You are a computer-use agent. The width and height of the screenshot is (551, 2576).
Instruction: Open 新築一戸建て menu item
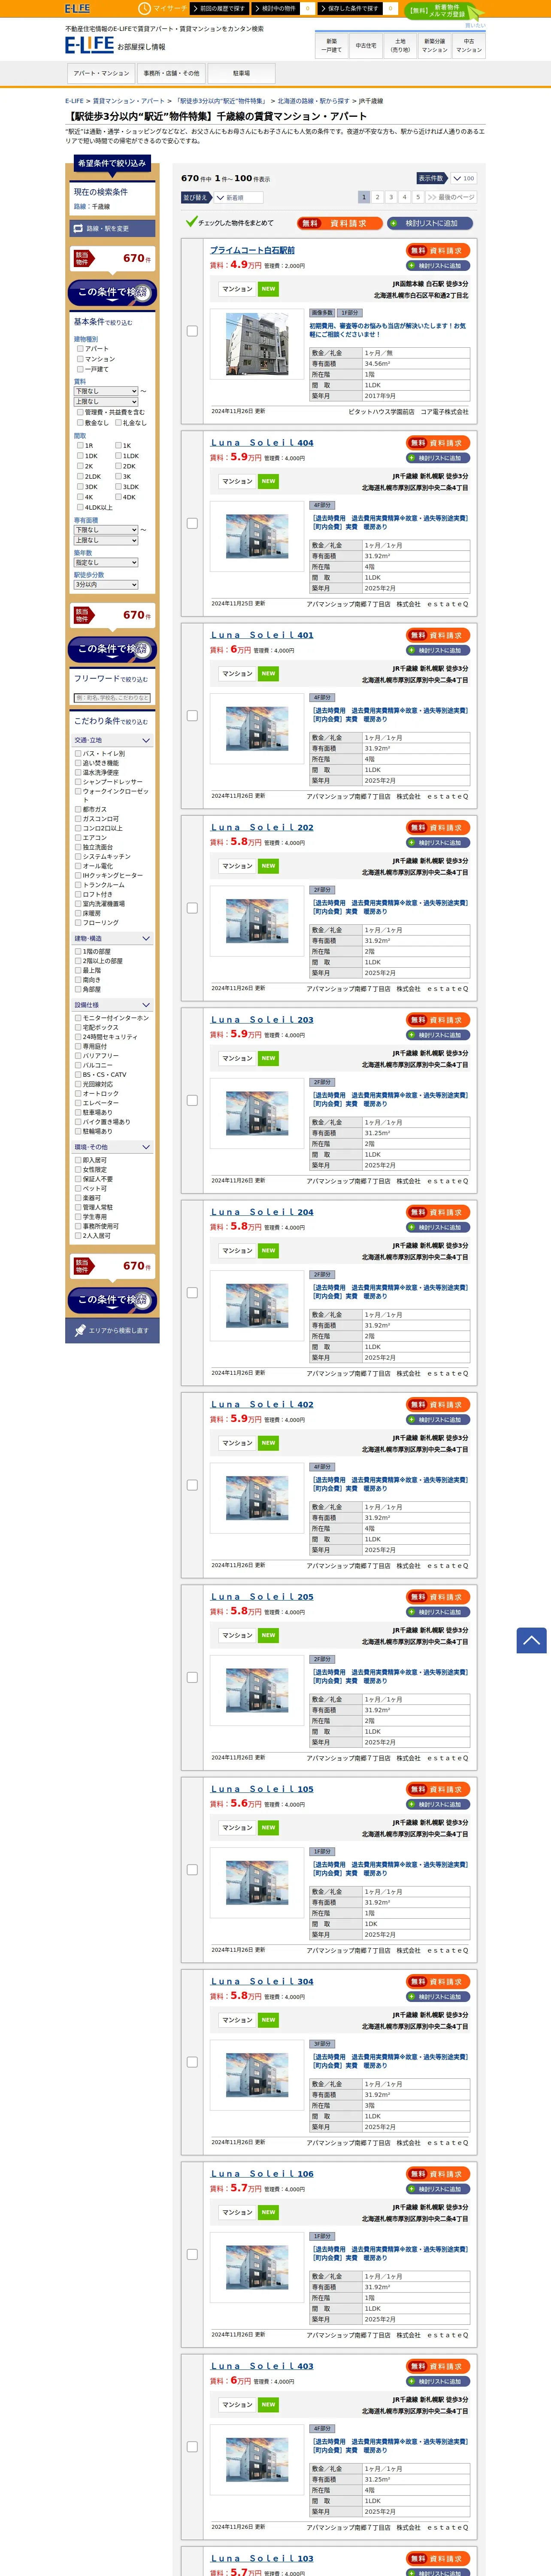(x=332, y=46)
